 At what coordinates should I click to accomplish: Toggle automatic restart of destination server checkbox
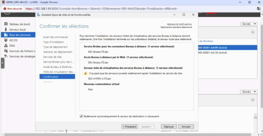click(81, 116)
